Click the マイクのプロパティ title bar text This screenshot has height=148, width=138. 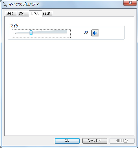[x=24, y=4]
